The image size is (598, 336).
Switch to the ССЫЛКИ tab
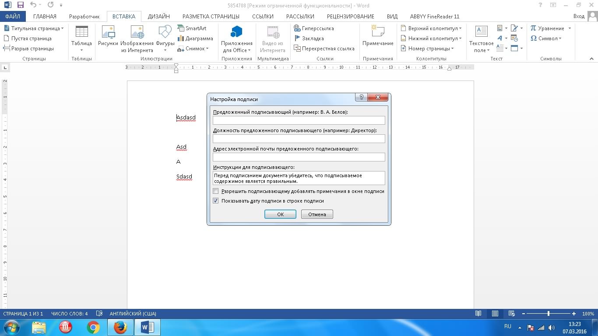[263, 16]
